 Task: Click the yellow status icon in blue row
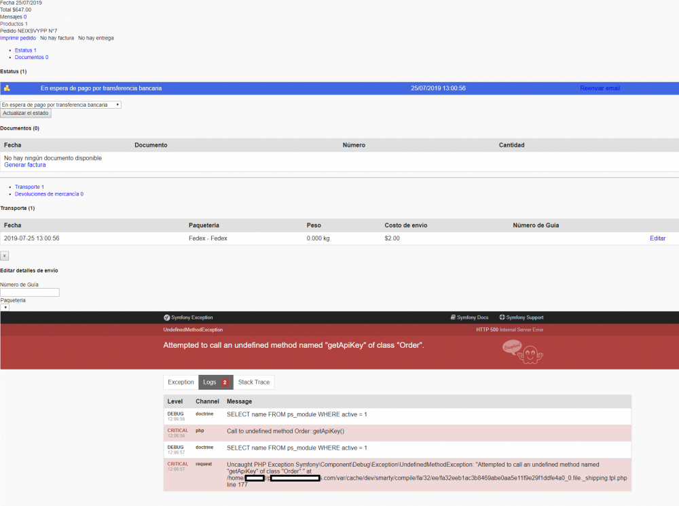click(x=7, y=88)
